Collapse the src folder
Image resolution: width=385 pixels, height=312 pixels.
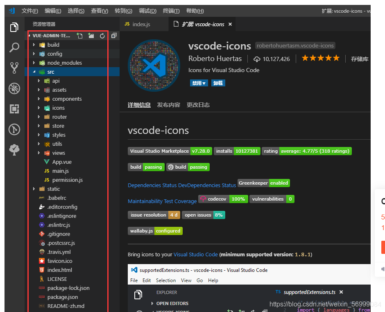tap(34, 72)
